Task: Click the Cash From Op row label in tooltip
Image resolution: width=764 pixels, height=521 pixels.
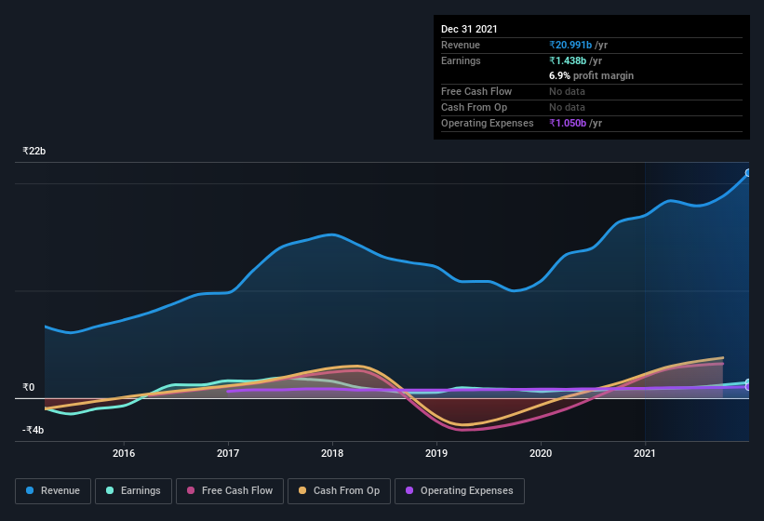Action: (474, 107)
